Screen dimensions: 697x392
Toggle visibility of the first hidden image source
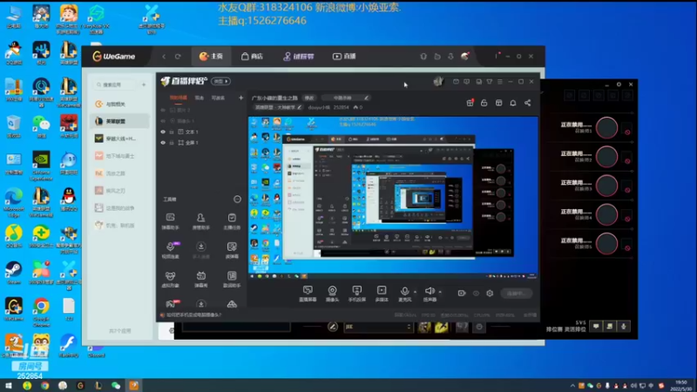pos(163,110)
